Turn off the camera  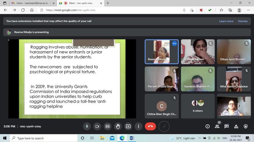pos(97,126)
